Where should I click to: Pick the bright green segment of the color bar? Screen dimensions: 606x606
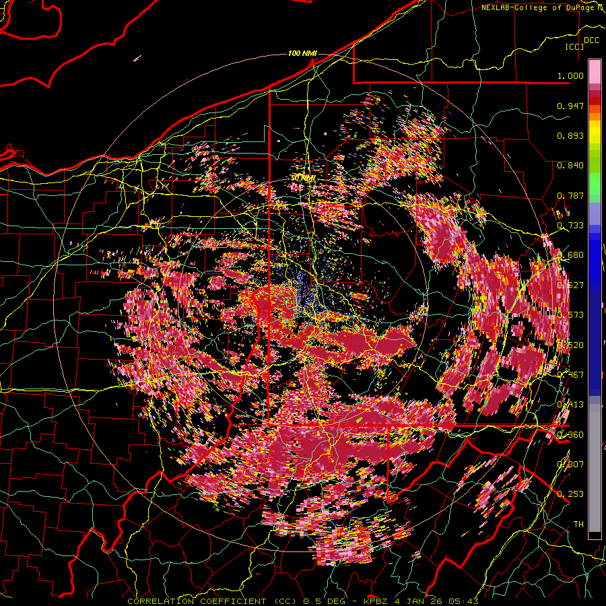[x=595, y=184]
